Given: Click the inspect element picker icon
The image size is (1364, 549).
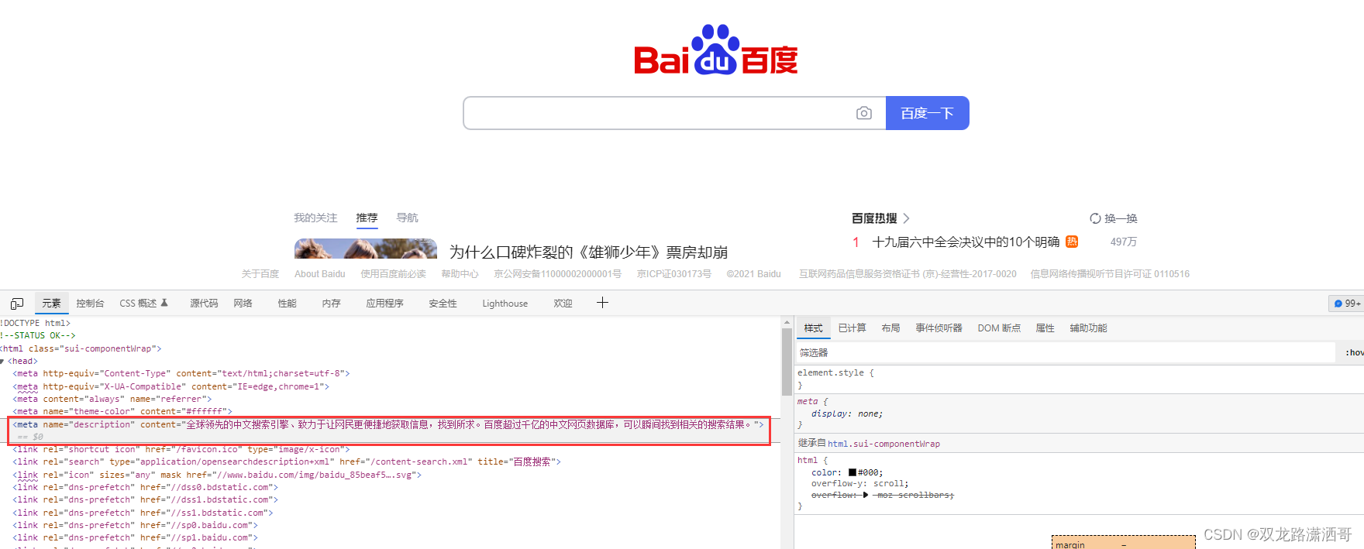Looking at the screenshot, I should tap(17, 304).
